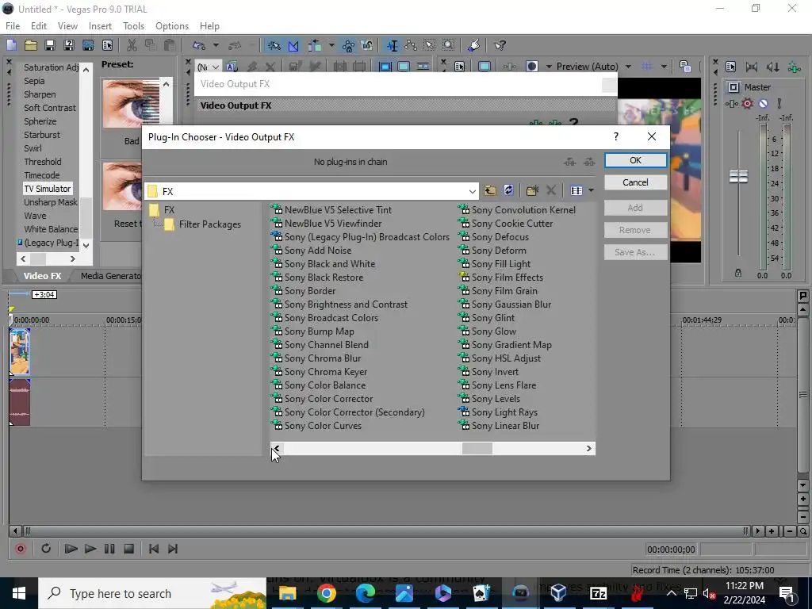
Task: Adjust the Master volume fader handle
Action: (x=738, y=177)
